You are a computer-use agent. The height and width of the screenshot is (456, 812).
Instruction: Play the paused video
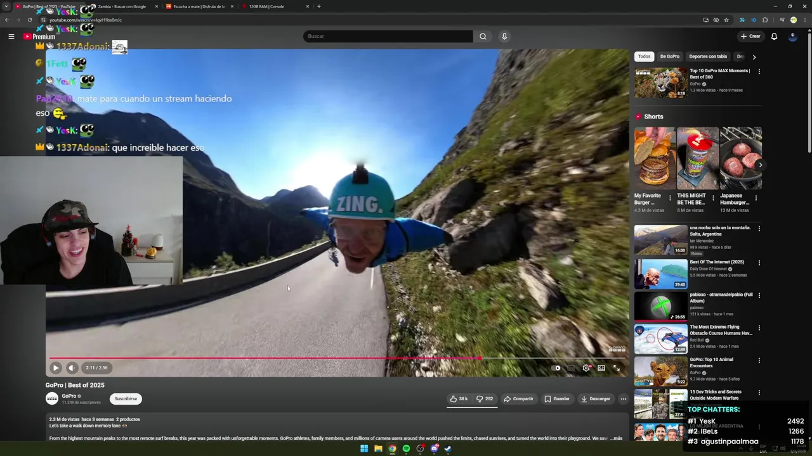(55, 367)
